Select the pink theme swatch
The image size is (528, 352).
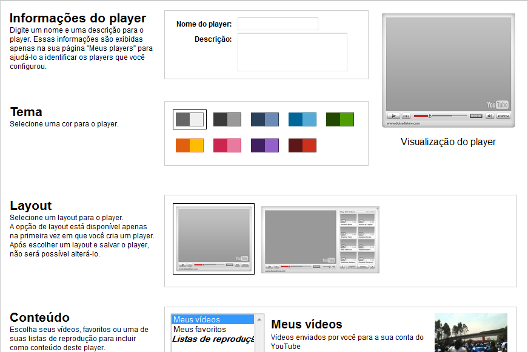[x=227, y=146]
